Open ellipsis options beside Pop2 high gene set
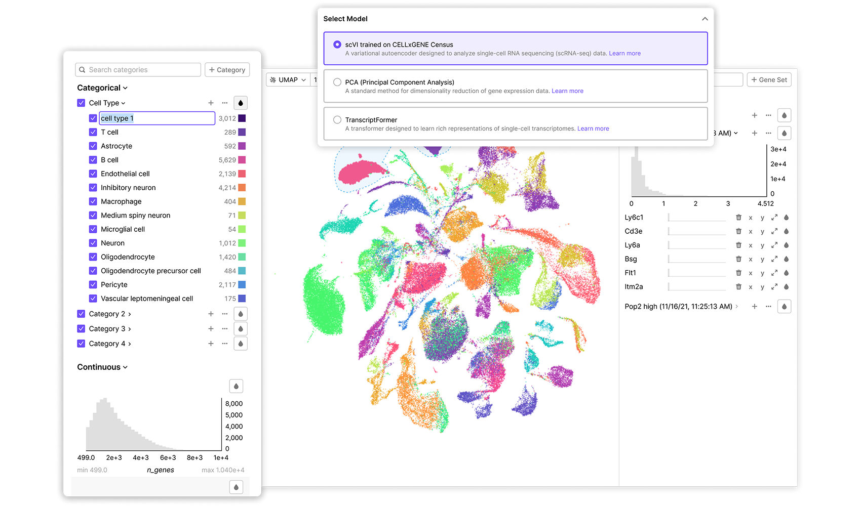Viewport: 860px width, 506px height. point(768,306)
